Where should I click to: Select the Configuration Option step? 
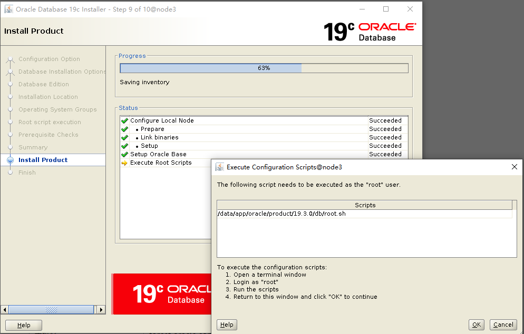[49, 59]
